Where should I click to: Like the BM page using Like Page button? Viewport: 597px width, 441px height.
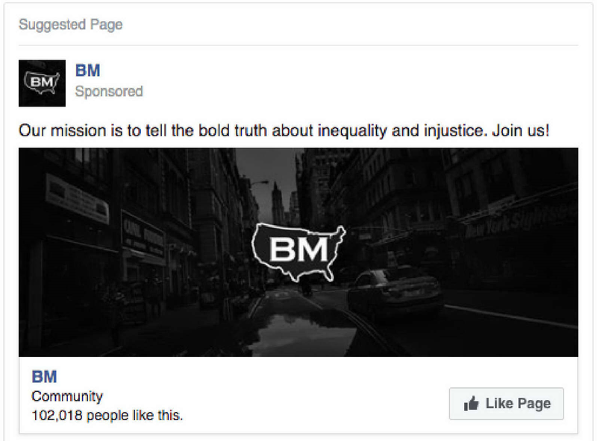[507, 403]
